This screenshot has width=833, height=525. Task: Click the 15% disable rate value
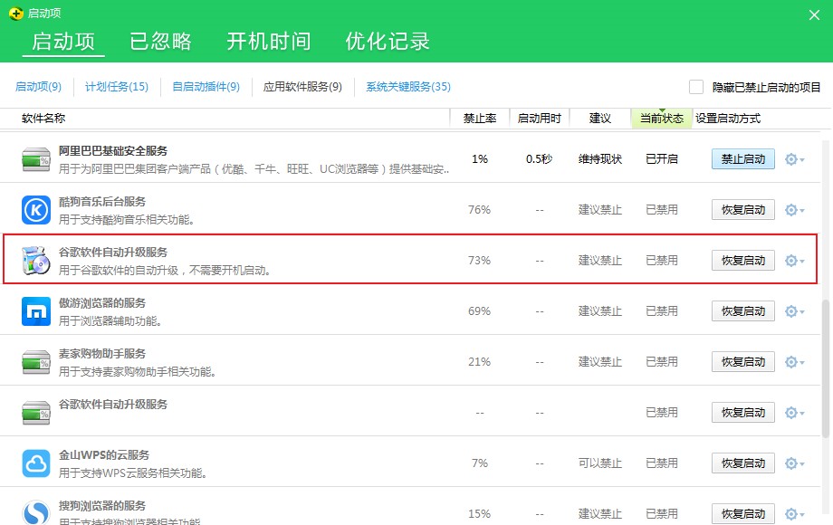click(x=479, y=514)
